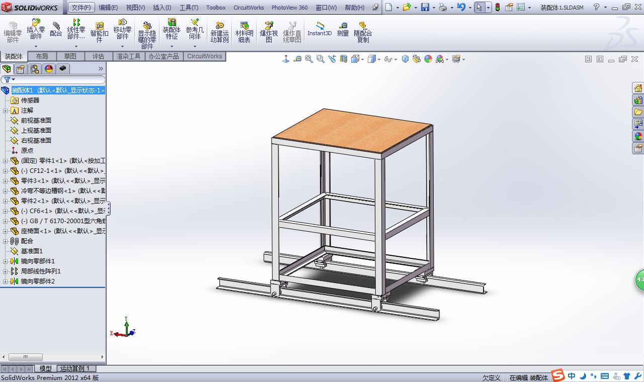
Task: Select the 传感器 sensors item
Action: 30,101
